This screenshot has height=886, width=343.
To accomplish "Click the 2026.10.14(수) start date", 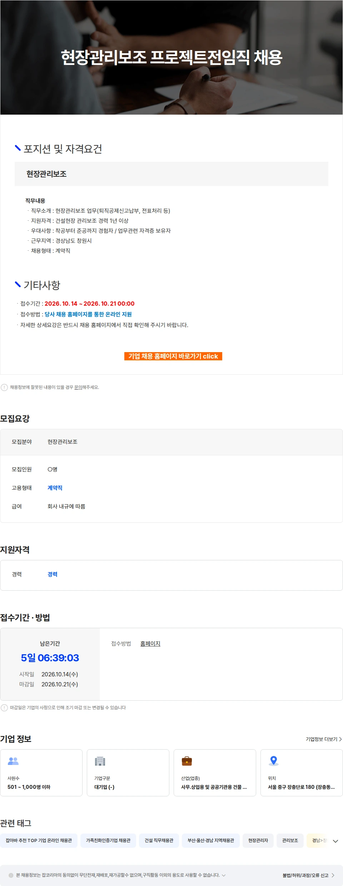I will [60, 674].
